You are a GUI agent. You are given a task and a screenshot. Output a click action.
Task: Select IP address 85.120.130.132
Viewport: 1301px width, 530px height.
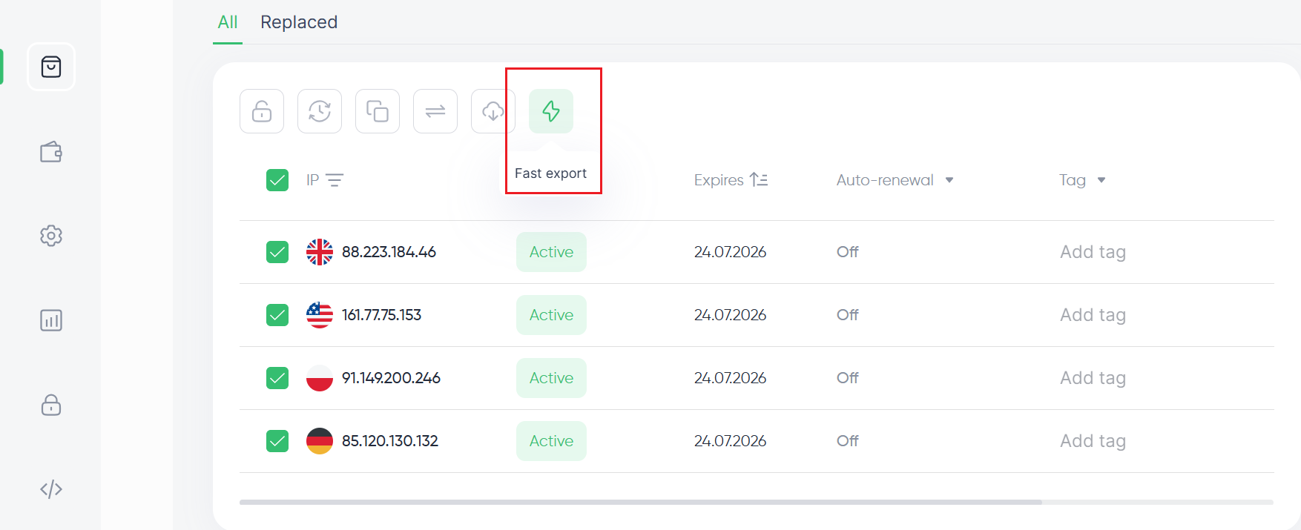tap(390, 441)
